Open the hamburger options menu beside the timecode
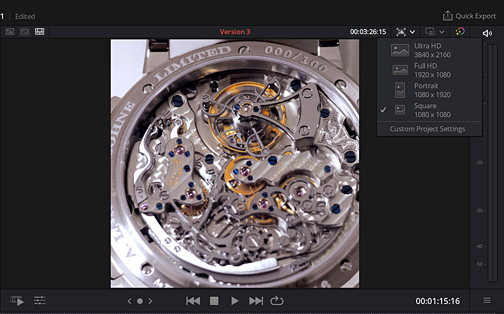504x314 pixels. (x=487, y=300)
